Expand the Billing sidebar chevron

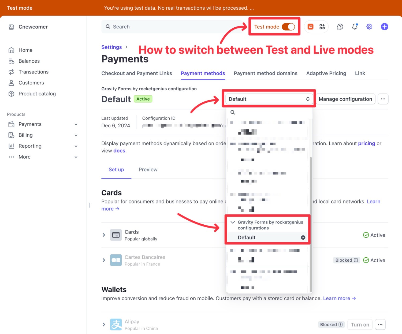[76, 135]
